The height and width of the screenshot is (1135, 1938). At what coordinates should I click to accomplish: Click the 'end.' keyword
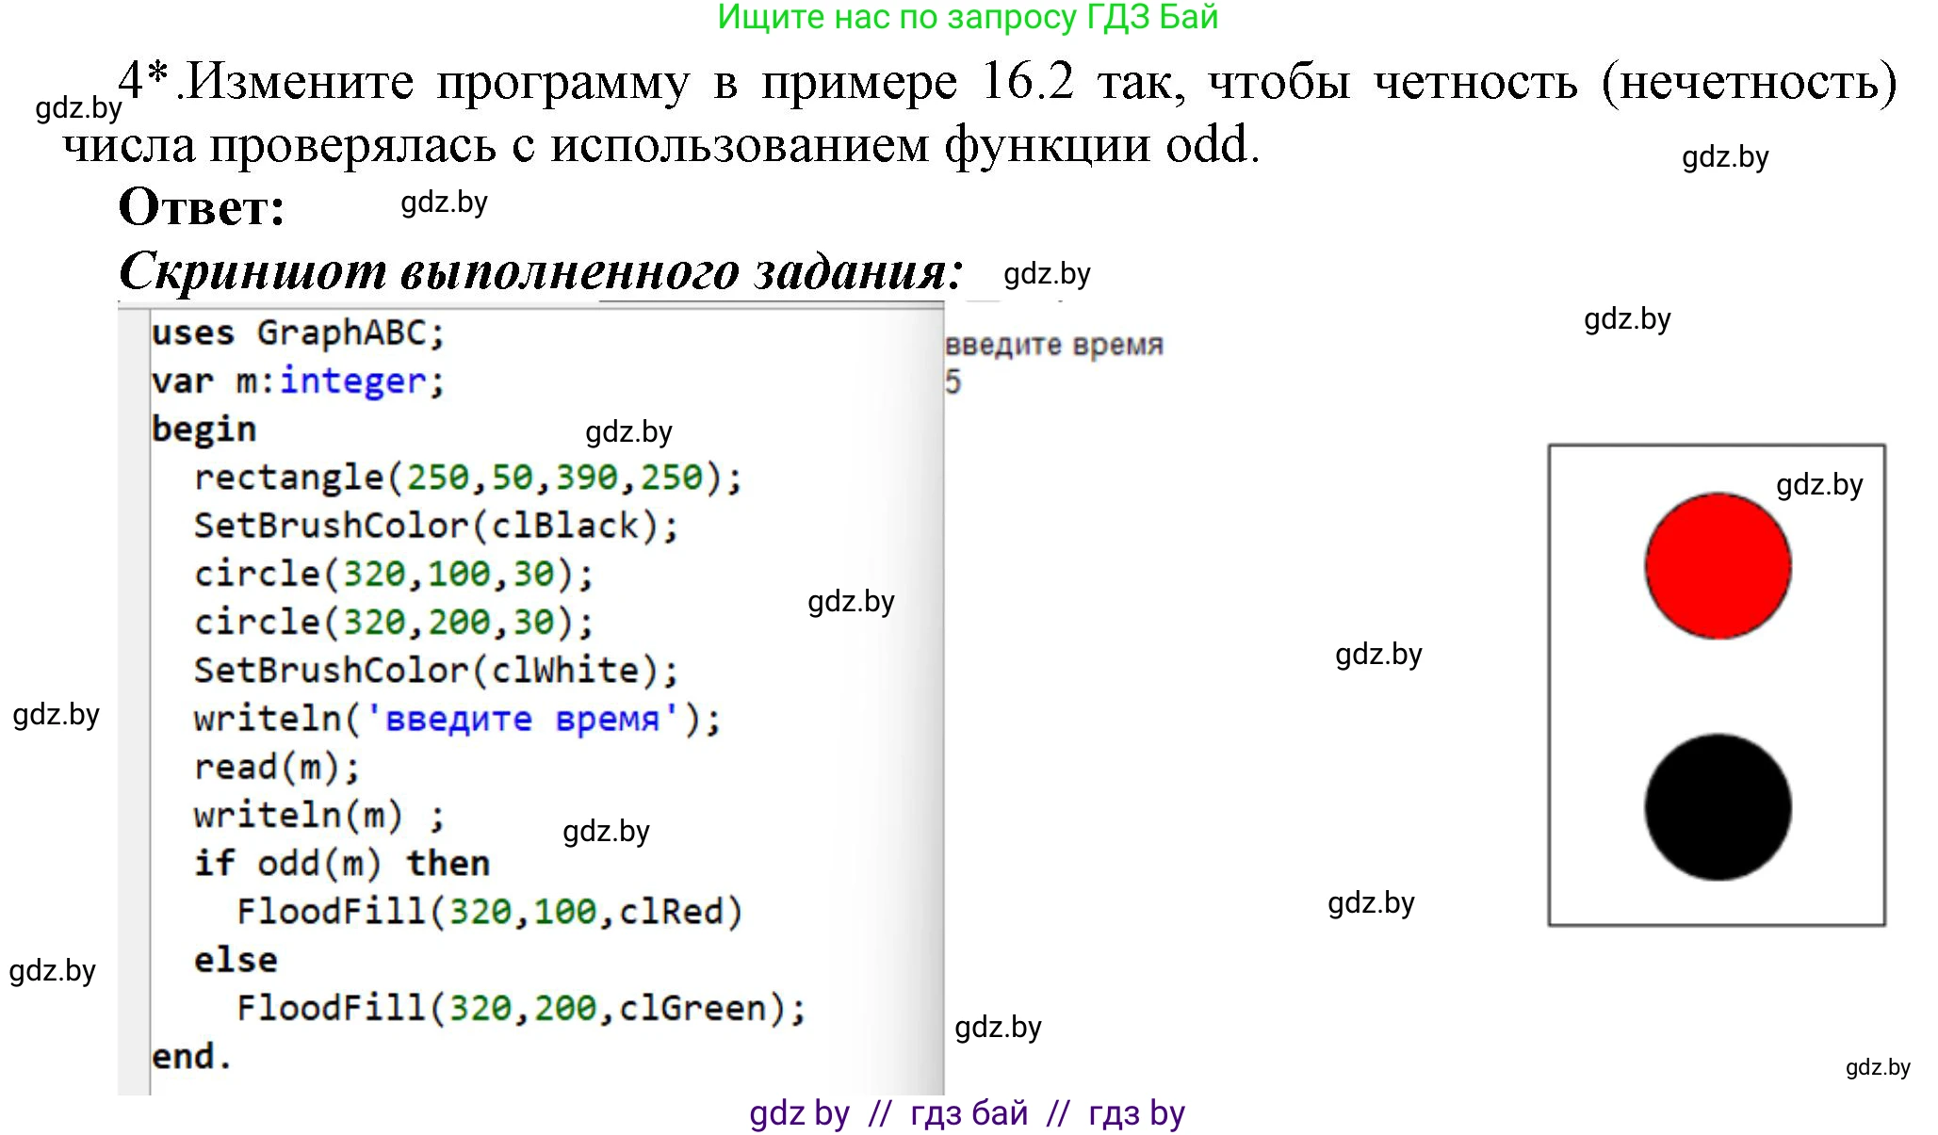click(x=191, y=1056)
